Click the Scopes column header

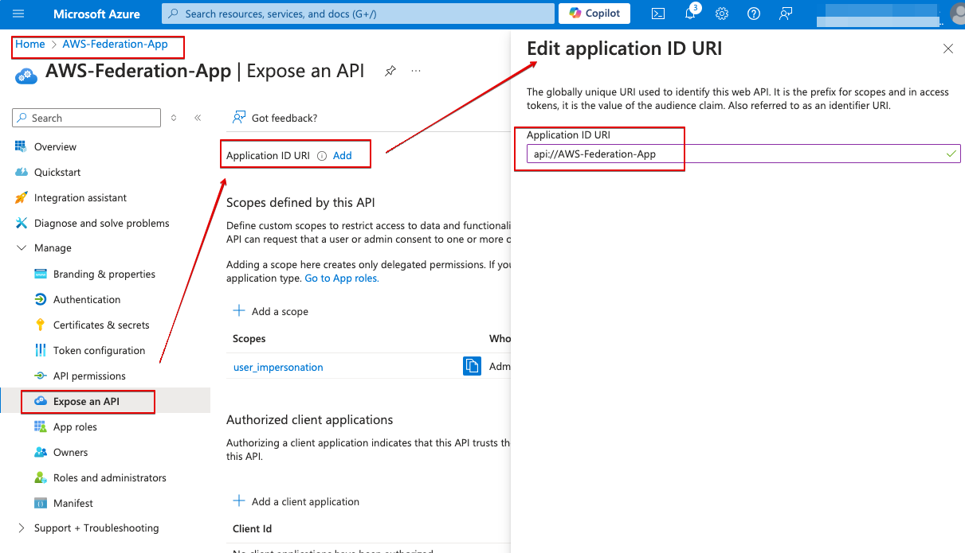click(249, 338)
